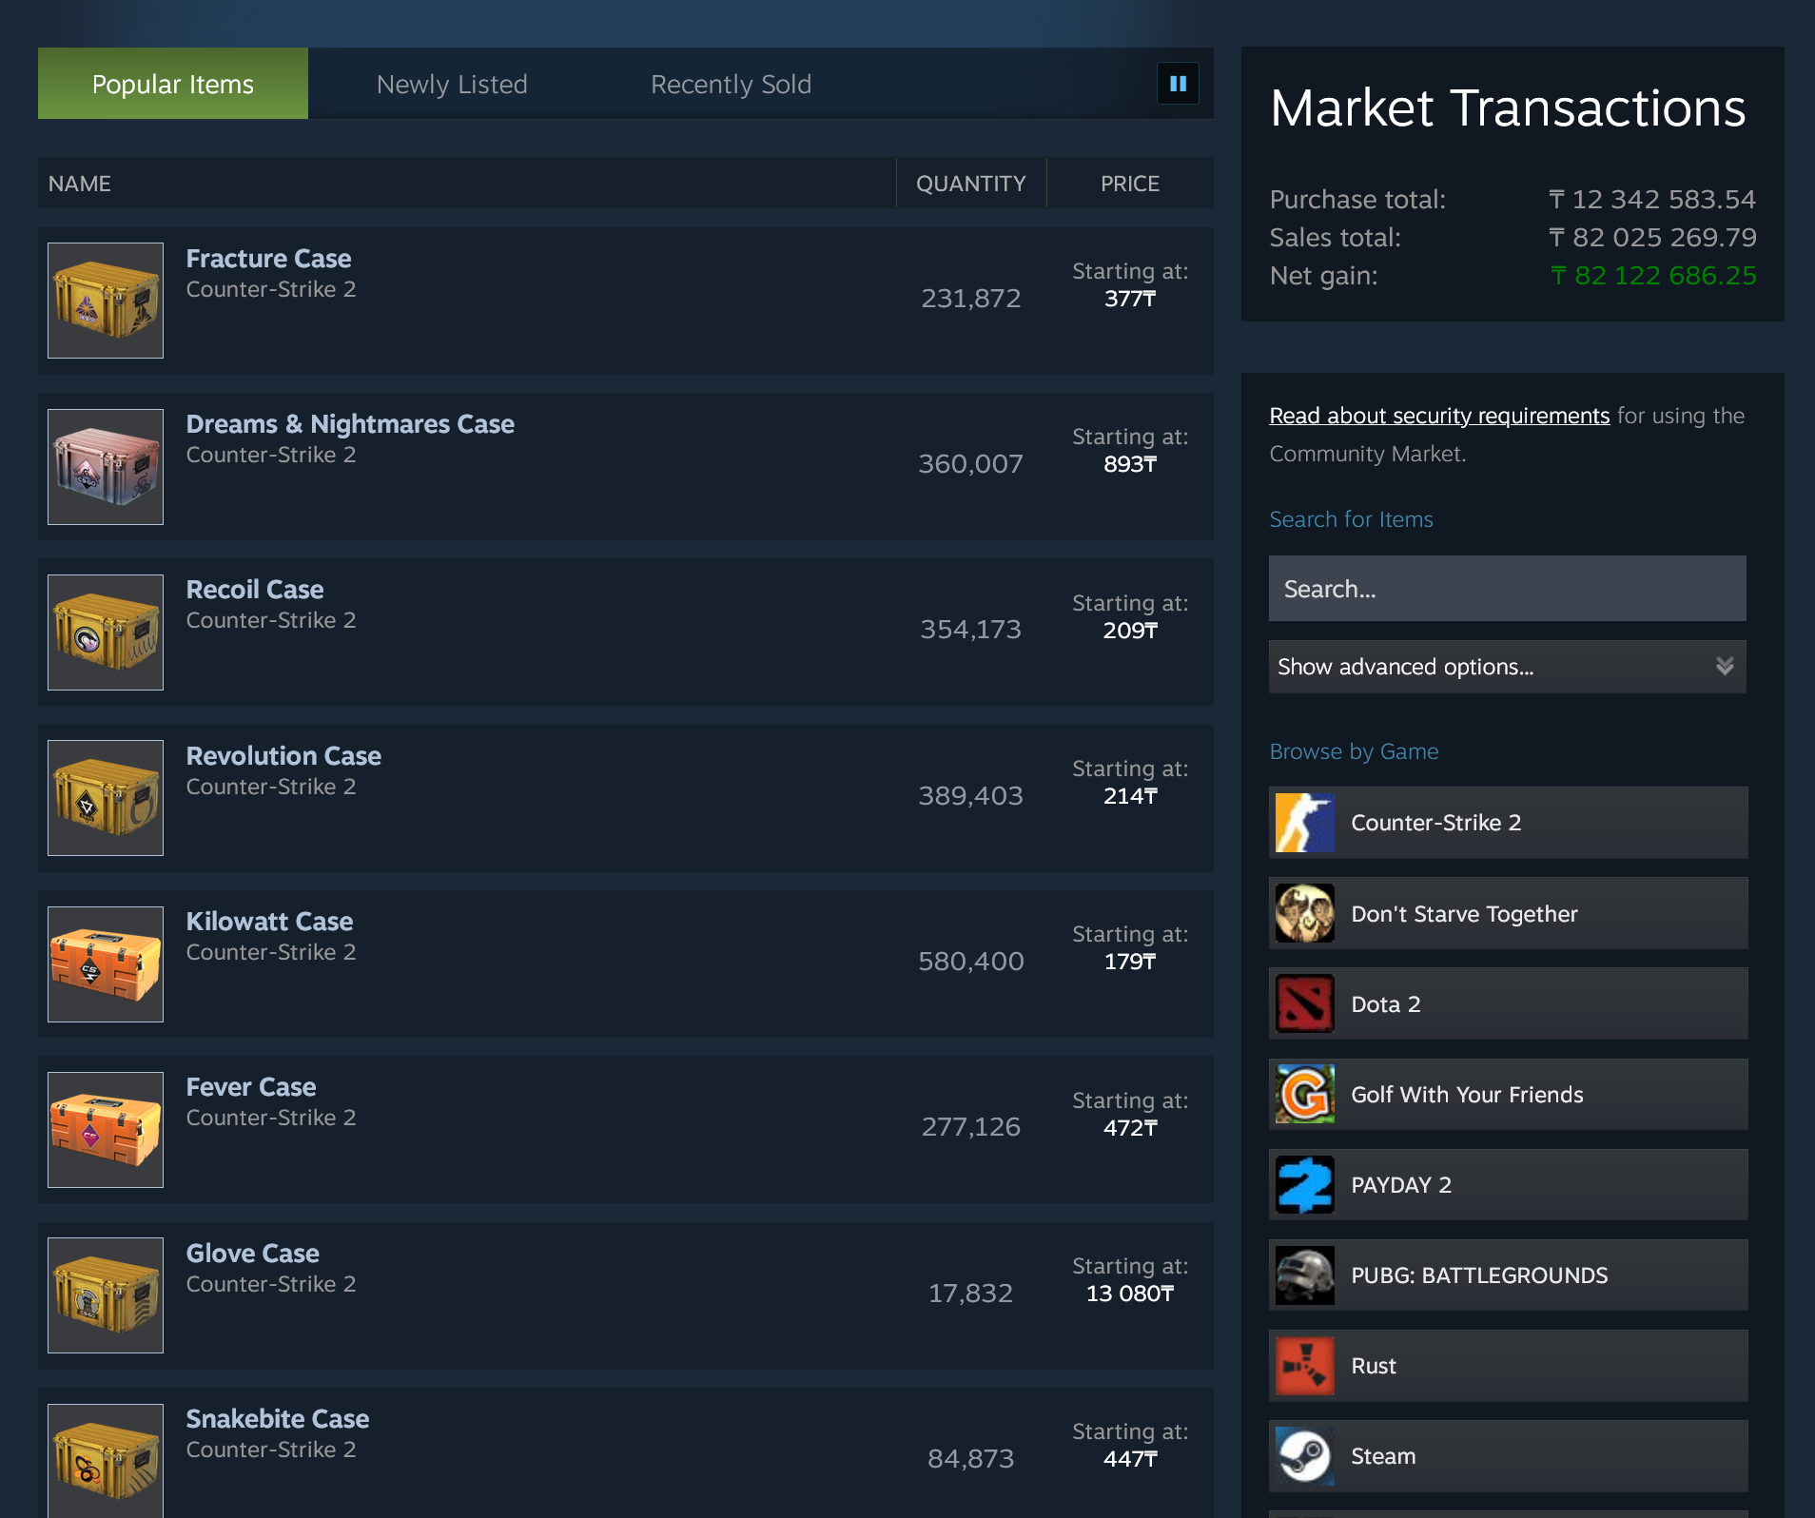Browse Counter-Strike 2 market items

(1509, 823)
